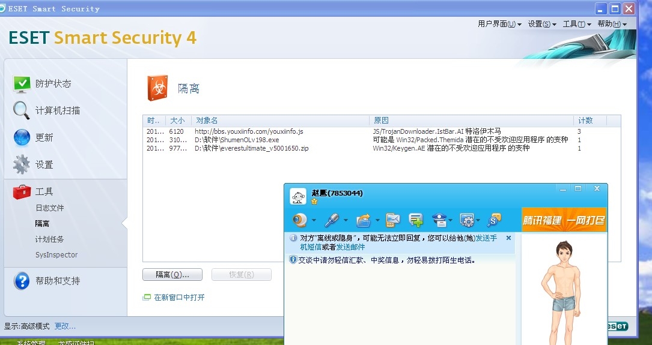Image resolution: width=652 pixels, height=345 pixels.
Task: Select the youxiinfo.js quarantine row
Action: tap(382, 131)
